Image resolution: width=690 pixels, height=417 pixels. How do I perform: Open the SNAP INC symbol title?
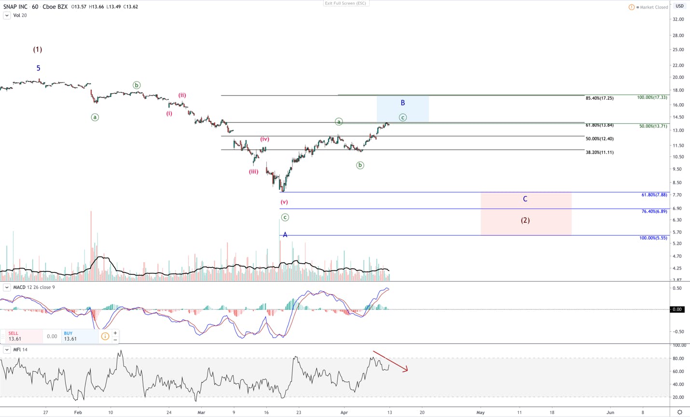[15, 7]
